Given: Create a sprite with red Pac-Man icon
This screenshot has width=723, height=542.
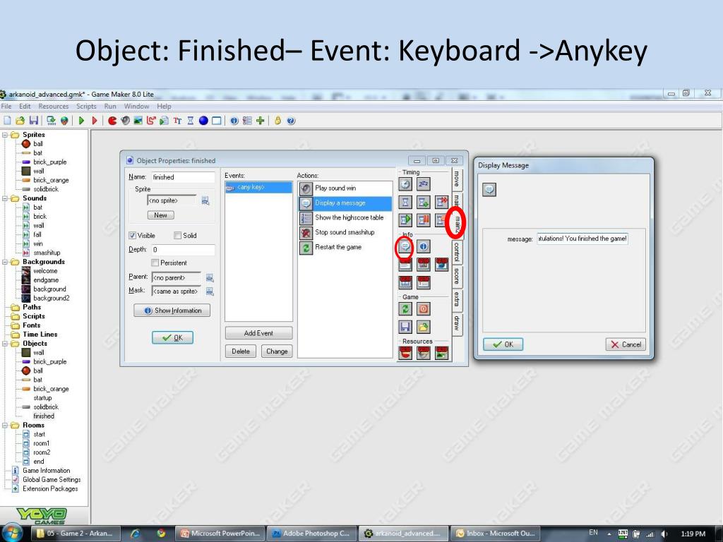Looking at the screenshot, I should click(112, 121).
